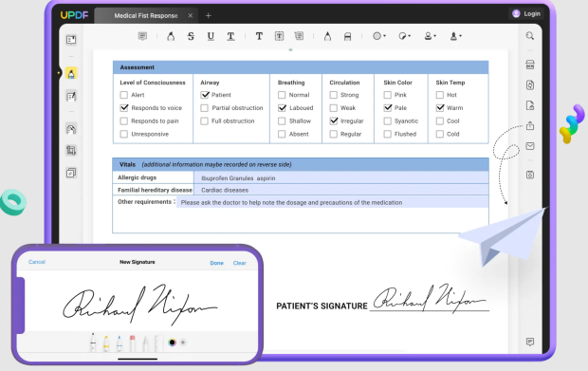Open the Convert PDF right sidebar icon
Screen dimensions: 588x371
tap(530, 85)
